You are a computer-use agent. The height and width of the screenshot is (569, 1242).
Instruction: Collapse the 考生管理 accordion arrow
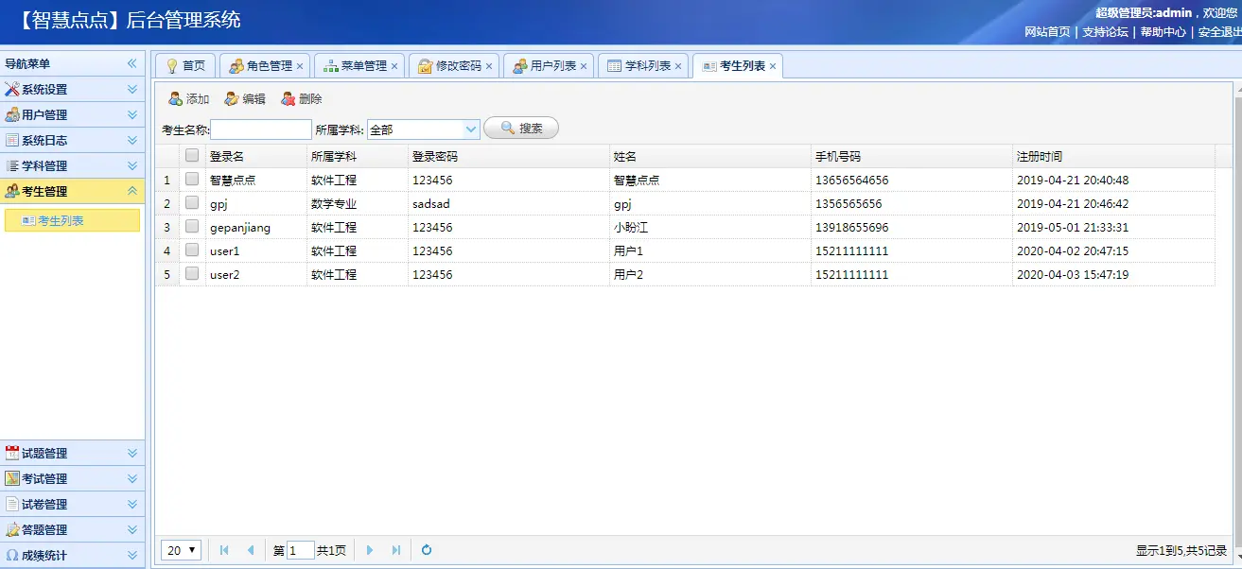coord(132,192)
